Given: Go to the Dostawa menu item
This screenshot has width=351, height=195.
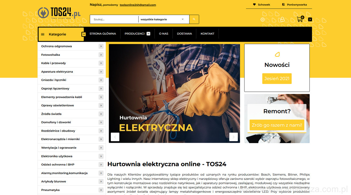Looking at the screenshot, I should click(184, 34).
